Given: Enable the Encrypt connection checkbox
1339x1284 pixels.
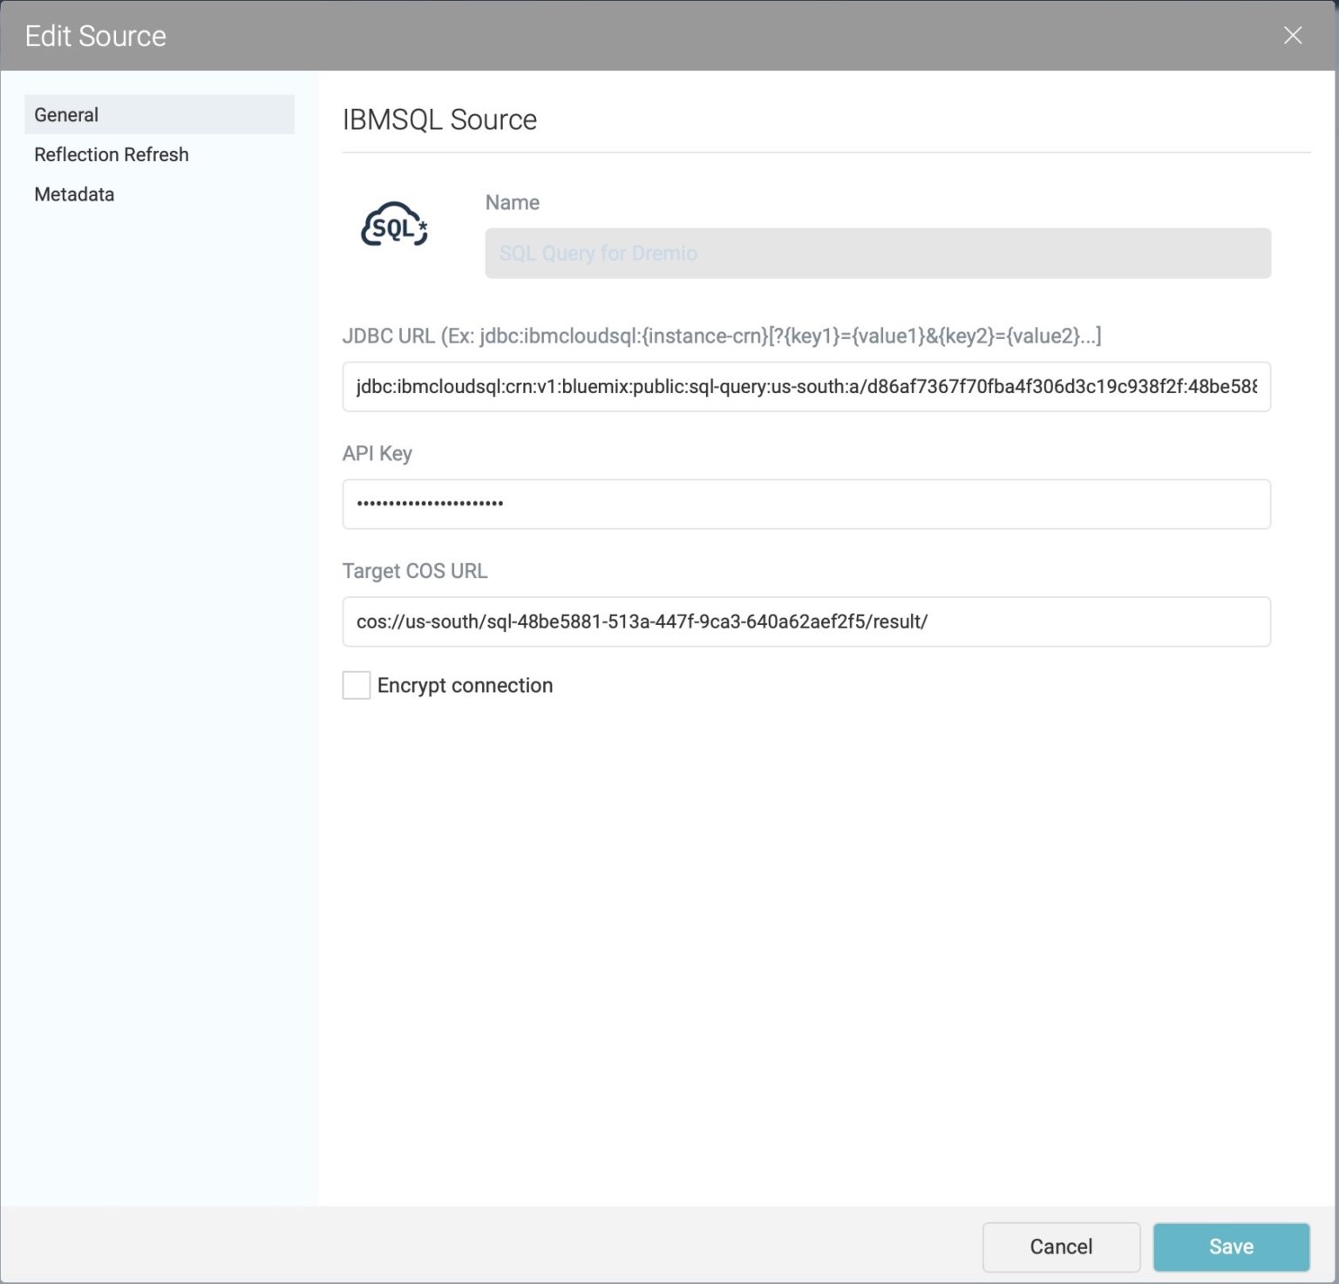Looking at the screenshot, I should click(357, 685).
